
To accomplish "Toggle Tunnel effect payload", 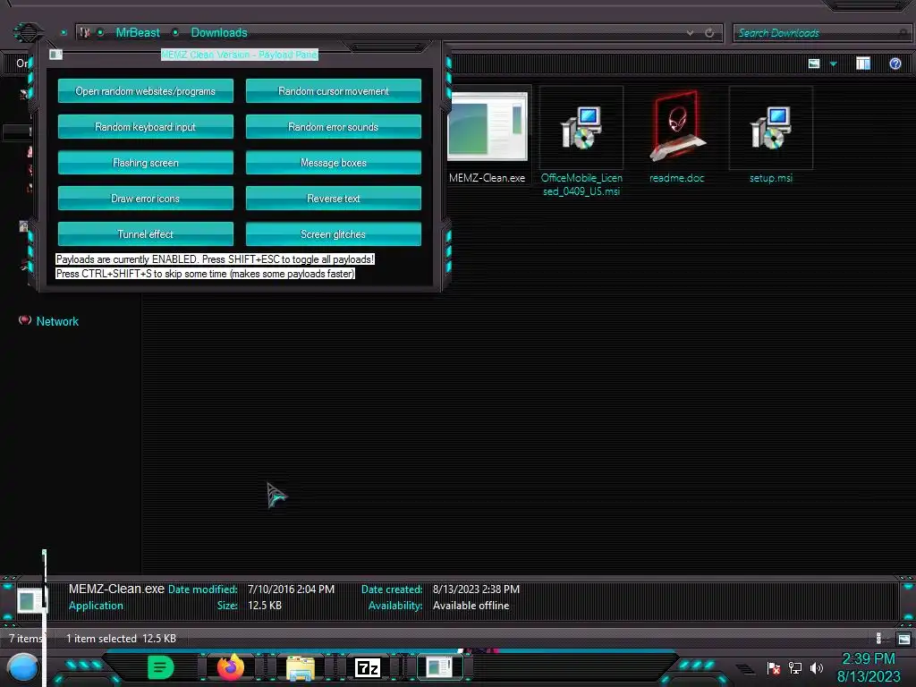I will (x=146, y=234).
